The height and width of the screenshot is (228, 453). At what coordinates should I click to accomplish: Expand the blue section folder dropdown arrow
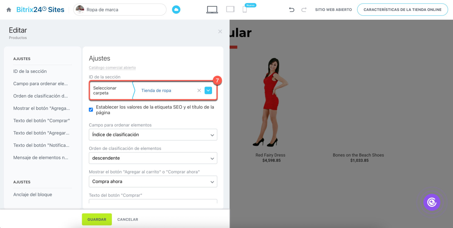208,90
